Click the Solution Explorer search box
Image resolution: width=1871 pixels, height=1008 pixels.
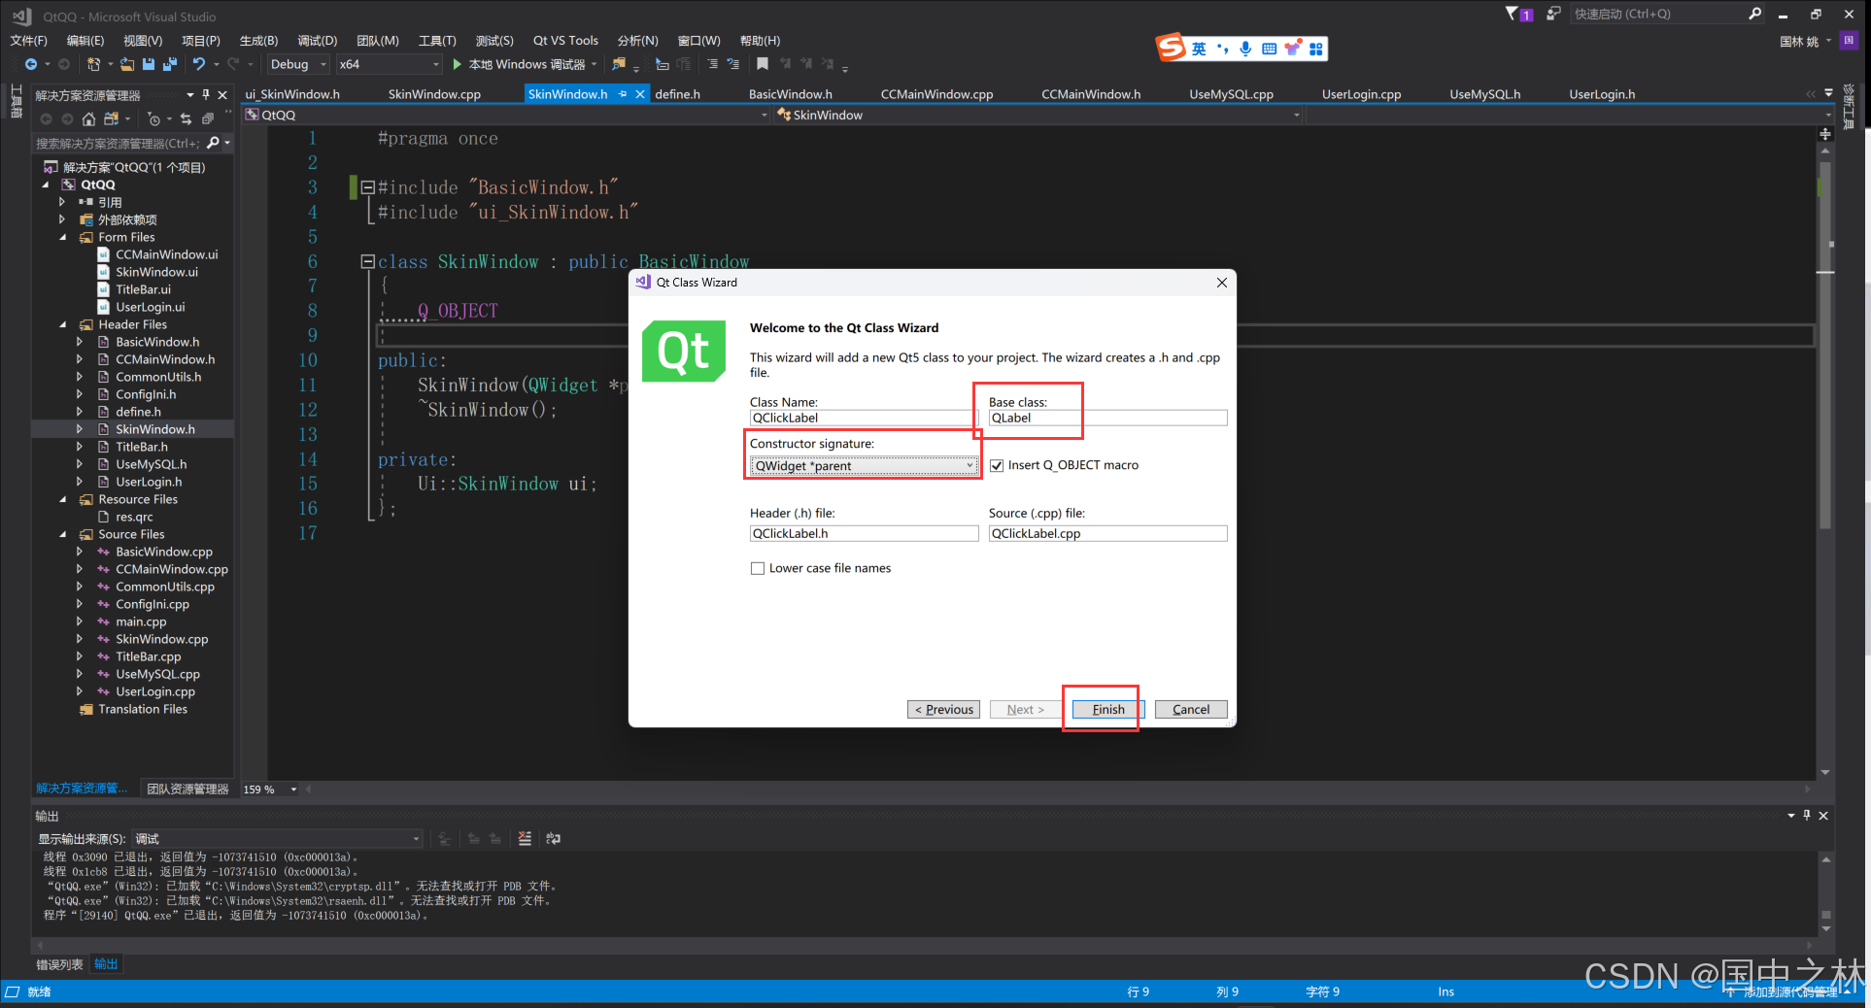pyautogui.click(x=119, y=143)
